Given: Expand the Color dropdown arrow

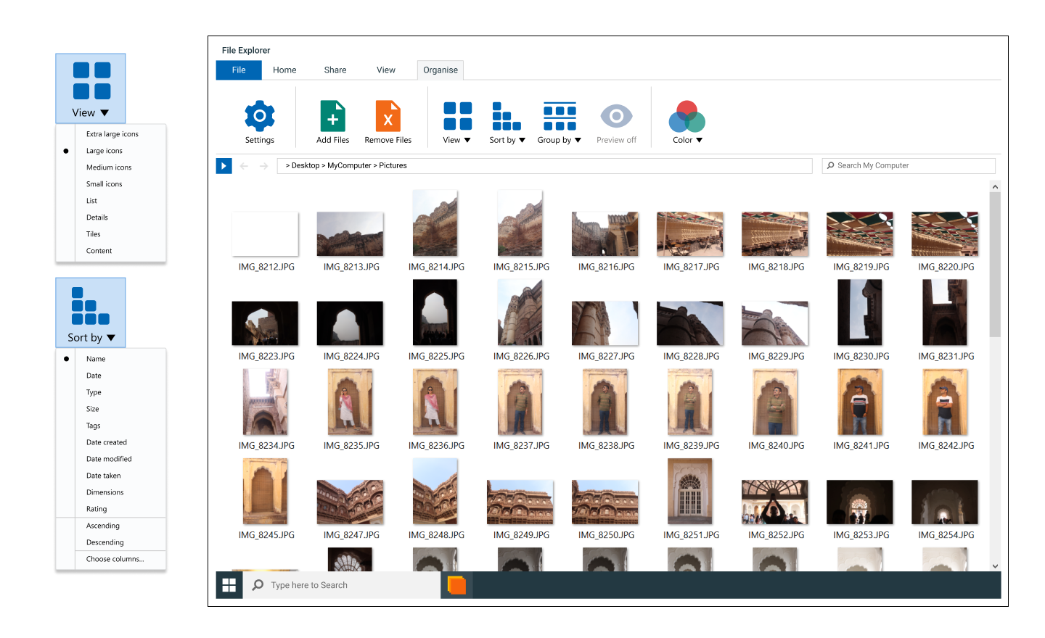Looking at the screenshot, I should coord(699,140).
